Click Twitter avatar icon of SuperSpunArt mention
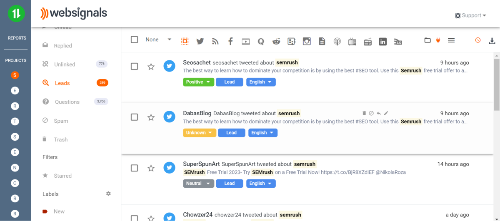The image size is (500, 221). pos(169,168)
